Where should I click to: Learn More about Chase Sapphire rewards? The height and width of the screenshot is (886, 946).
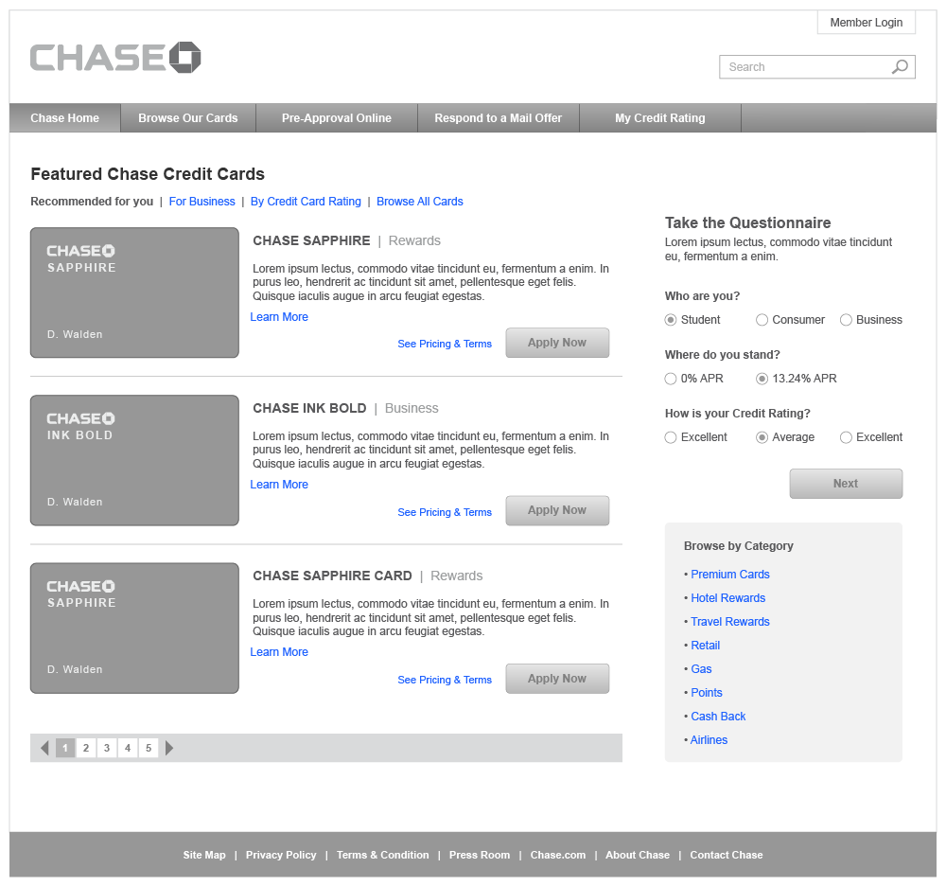(279, 317)
